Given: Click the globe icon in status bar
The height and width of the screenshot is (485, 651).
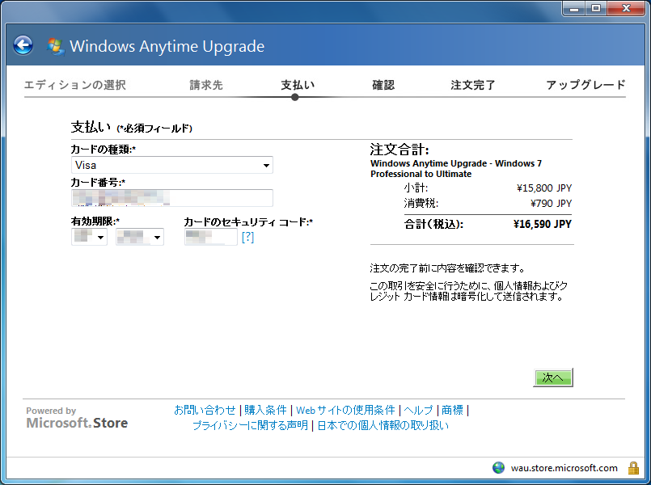Looking at the screenshot, I should (498, 467).
